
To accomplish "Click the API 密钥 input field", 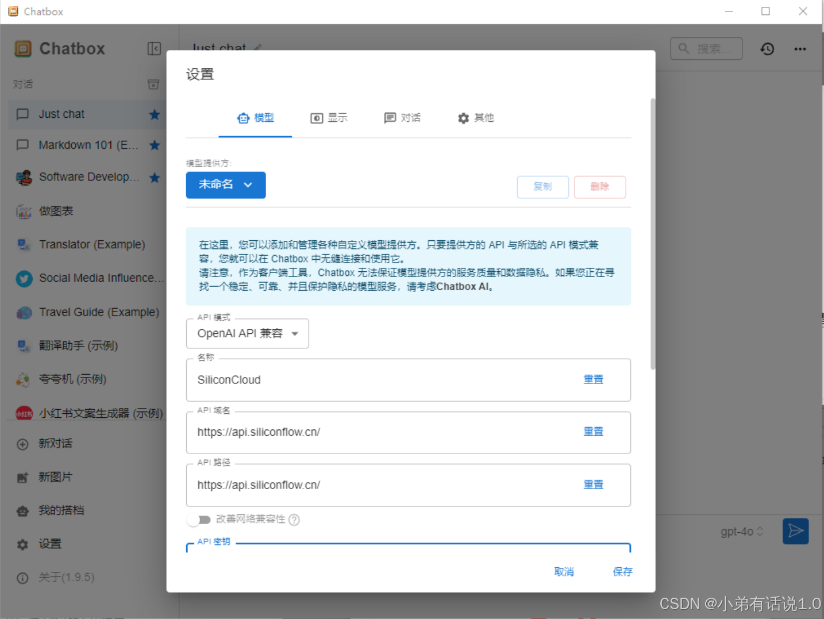I will (409, 548).
